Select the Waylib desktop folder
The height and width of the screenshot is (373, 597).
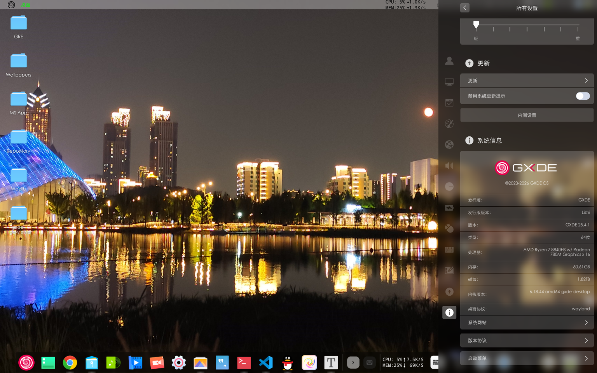(x=19, y=180)
